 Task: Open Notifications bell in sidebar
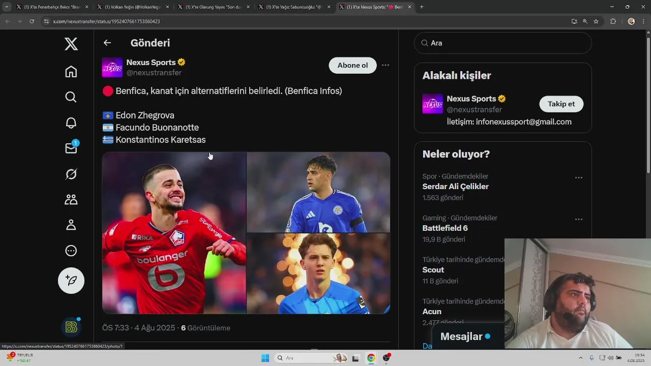(71, 123)
